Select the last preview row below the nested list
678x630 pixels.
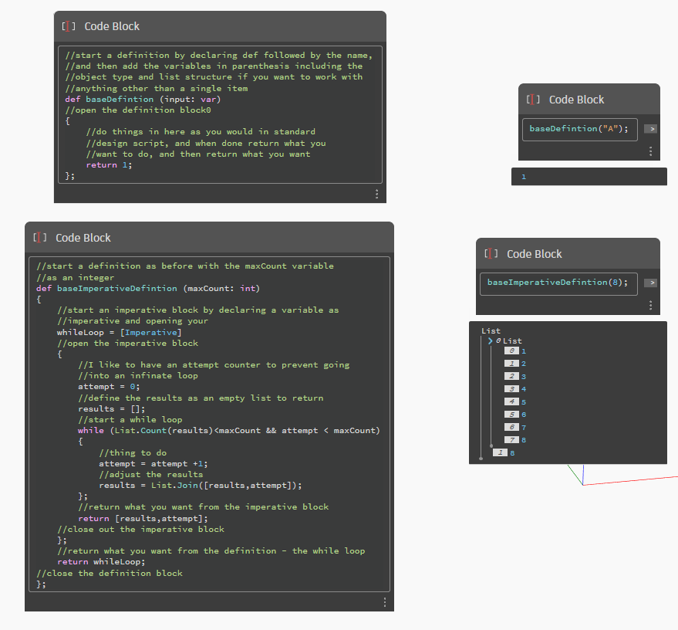(504, 453)
